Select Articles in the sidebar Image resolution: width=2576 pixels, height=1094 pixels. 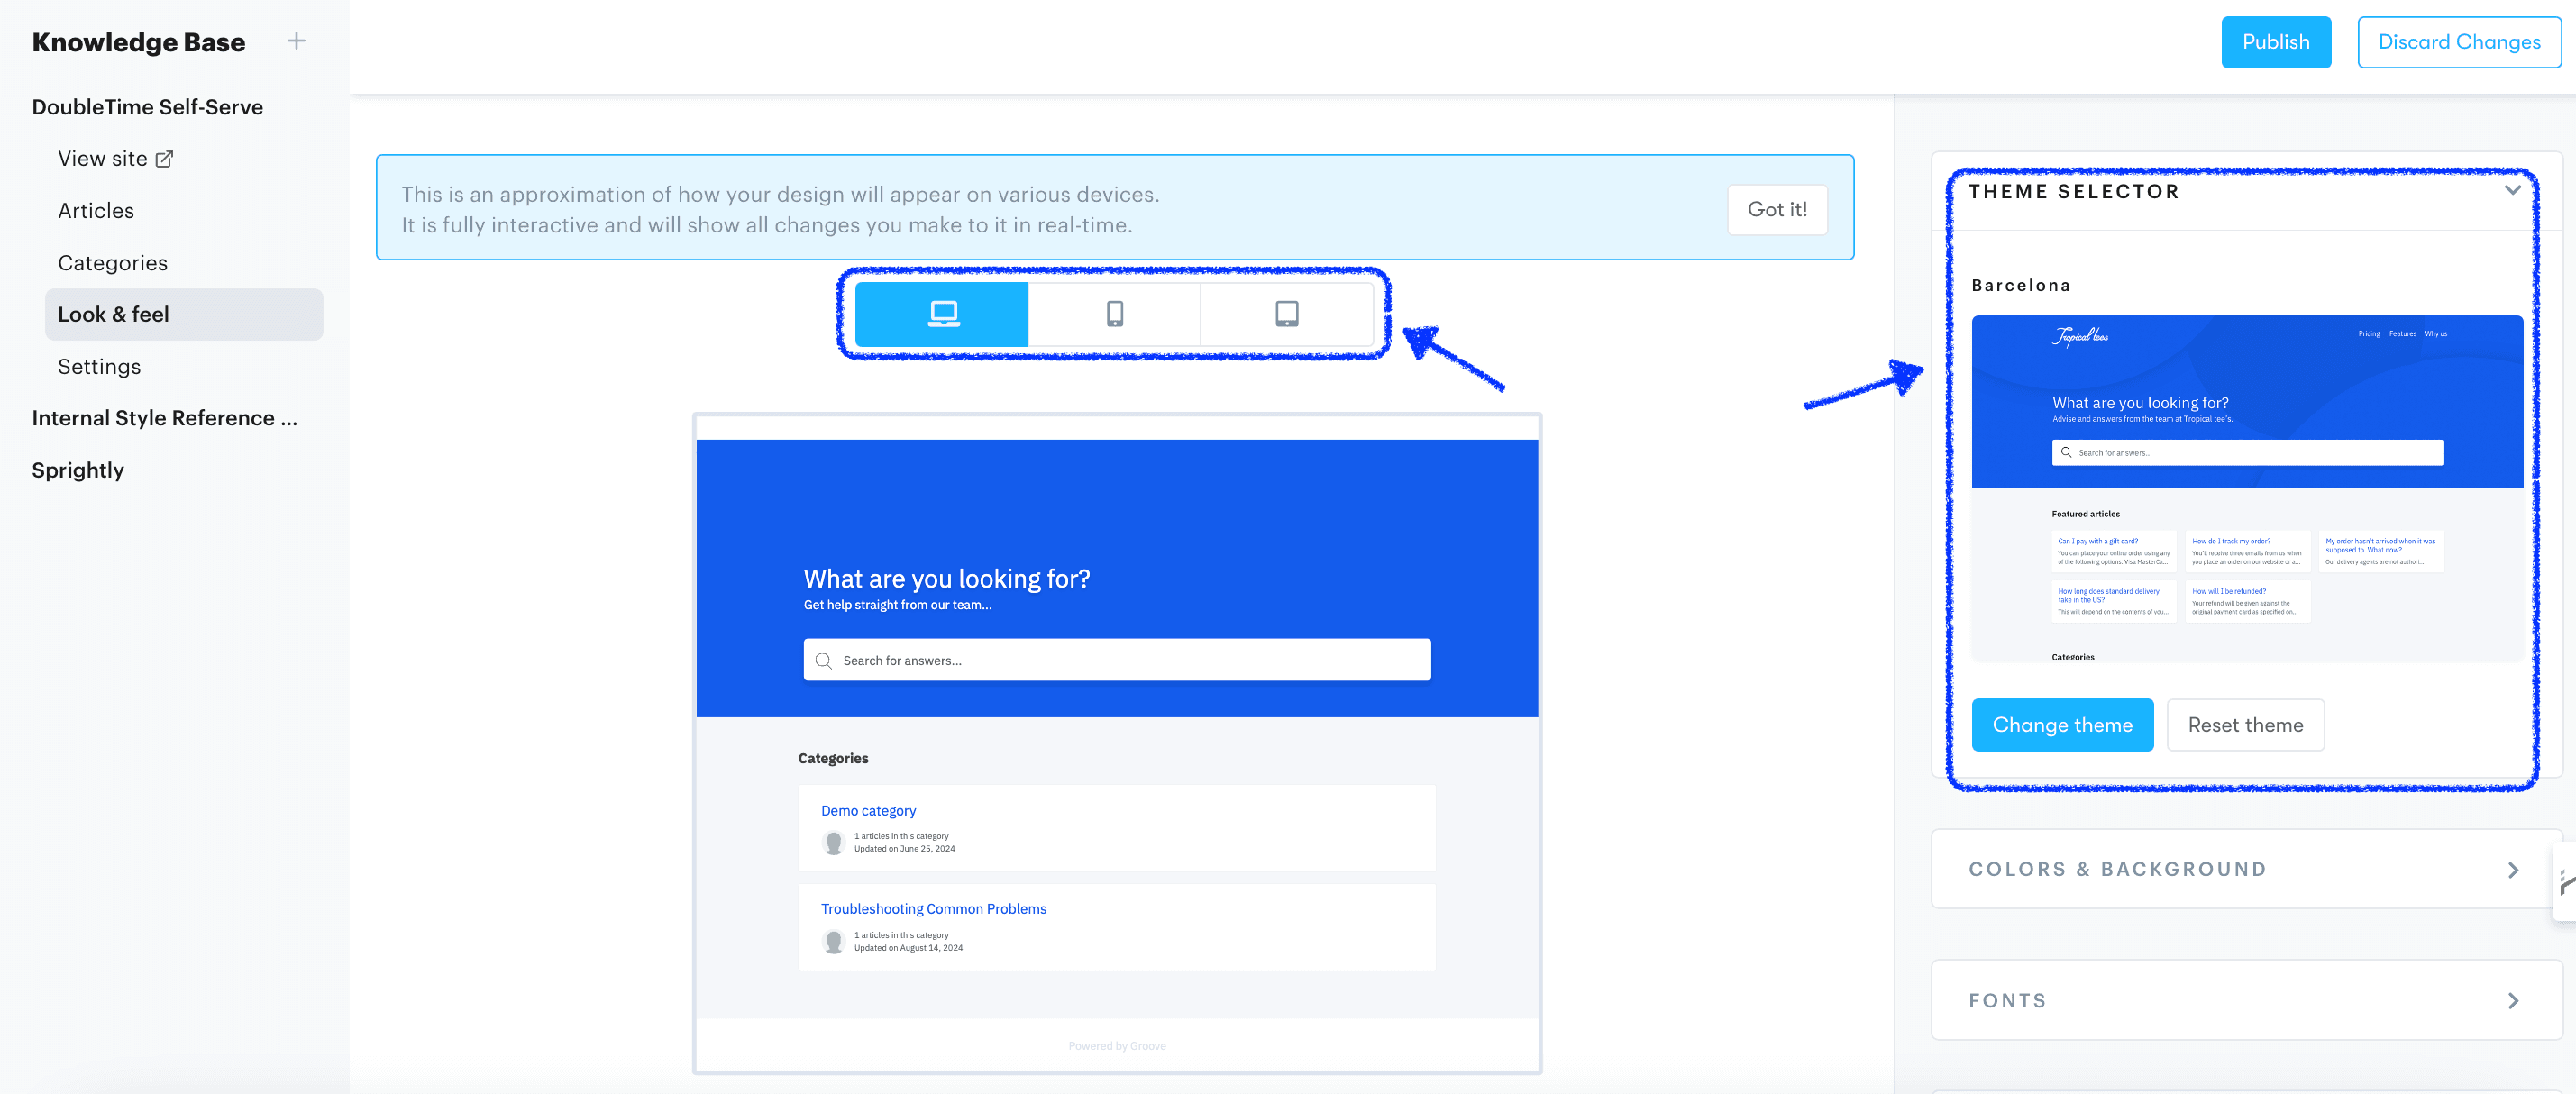[x=96, y=210]
